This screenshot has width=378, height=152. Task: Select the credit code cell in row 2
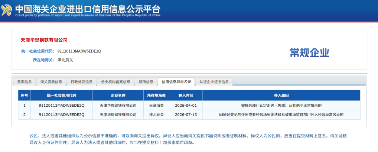62,114
